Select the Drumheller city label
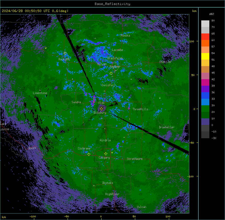 (x=167, y=127)
